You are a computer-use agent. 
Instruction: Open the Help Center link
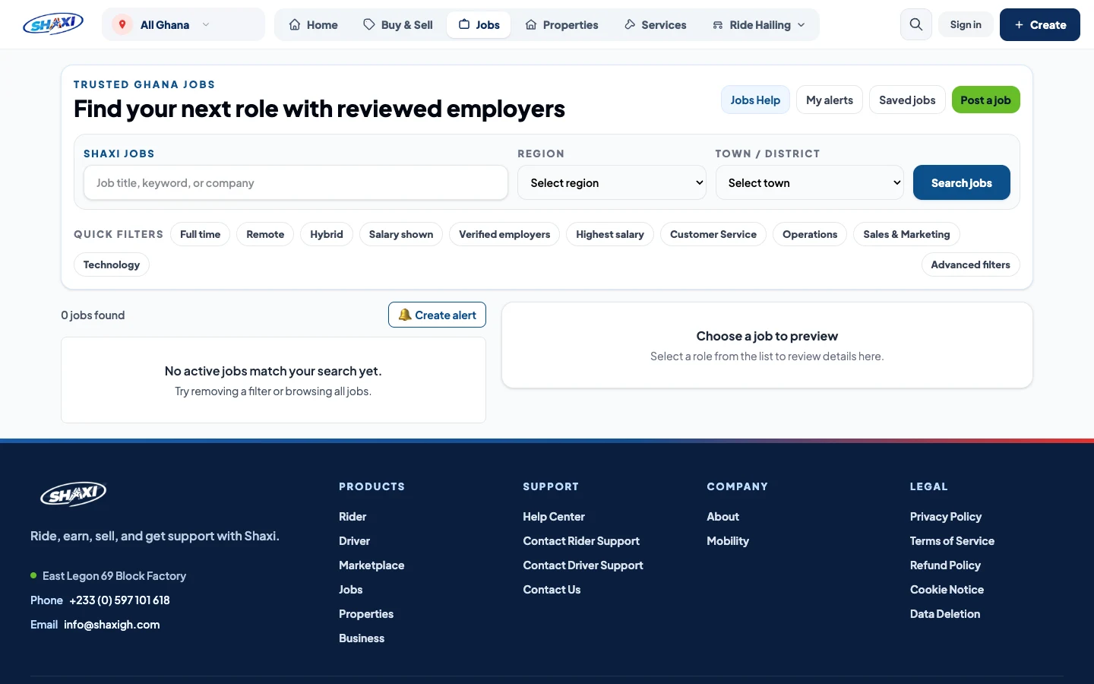pos(554,517)
